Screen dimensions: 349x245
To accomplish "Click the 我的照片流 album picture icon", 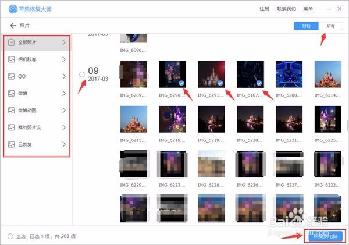I will (12, 127).
